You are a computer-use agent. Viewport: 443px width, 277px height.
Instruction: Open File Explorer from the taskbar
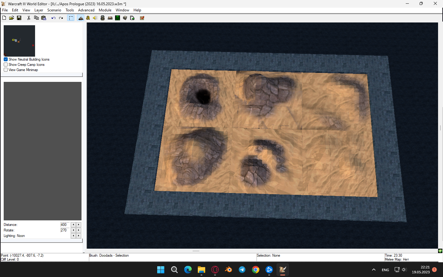tap(202, 270)
